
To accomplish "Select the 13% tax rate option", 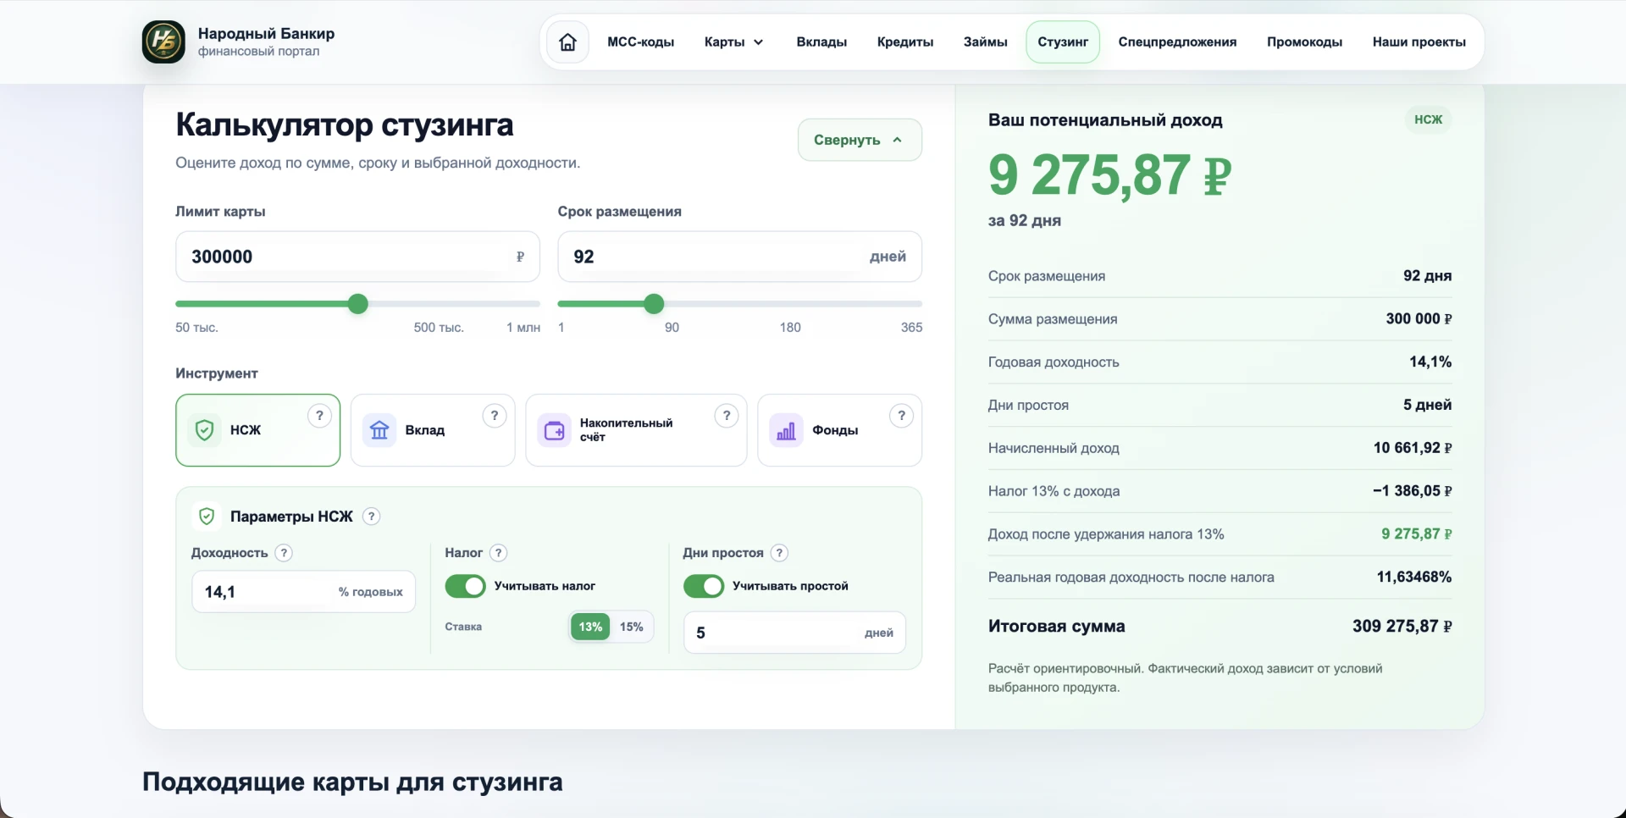I will [x=590, y=627].
